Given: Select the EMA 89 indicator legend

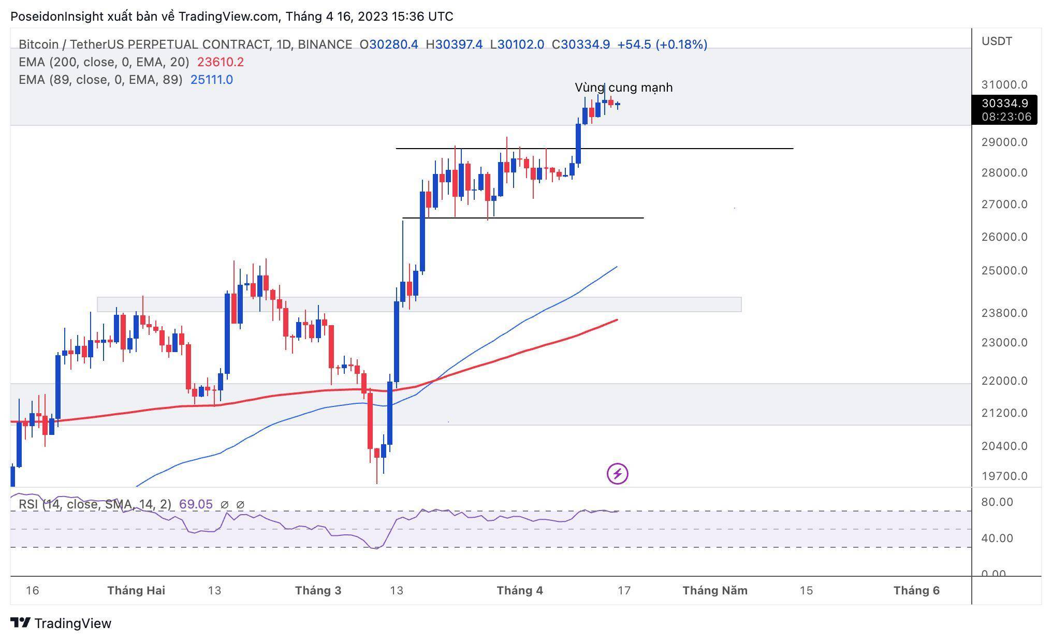Looking at the screenshot, I should click(100, 80).
